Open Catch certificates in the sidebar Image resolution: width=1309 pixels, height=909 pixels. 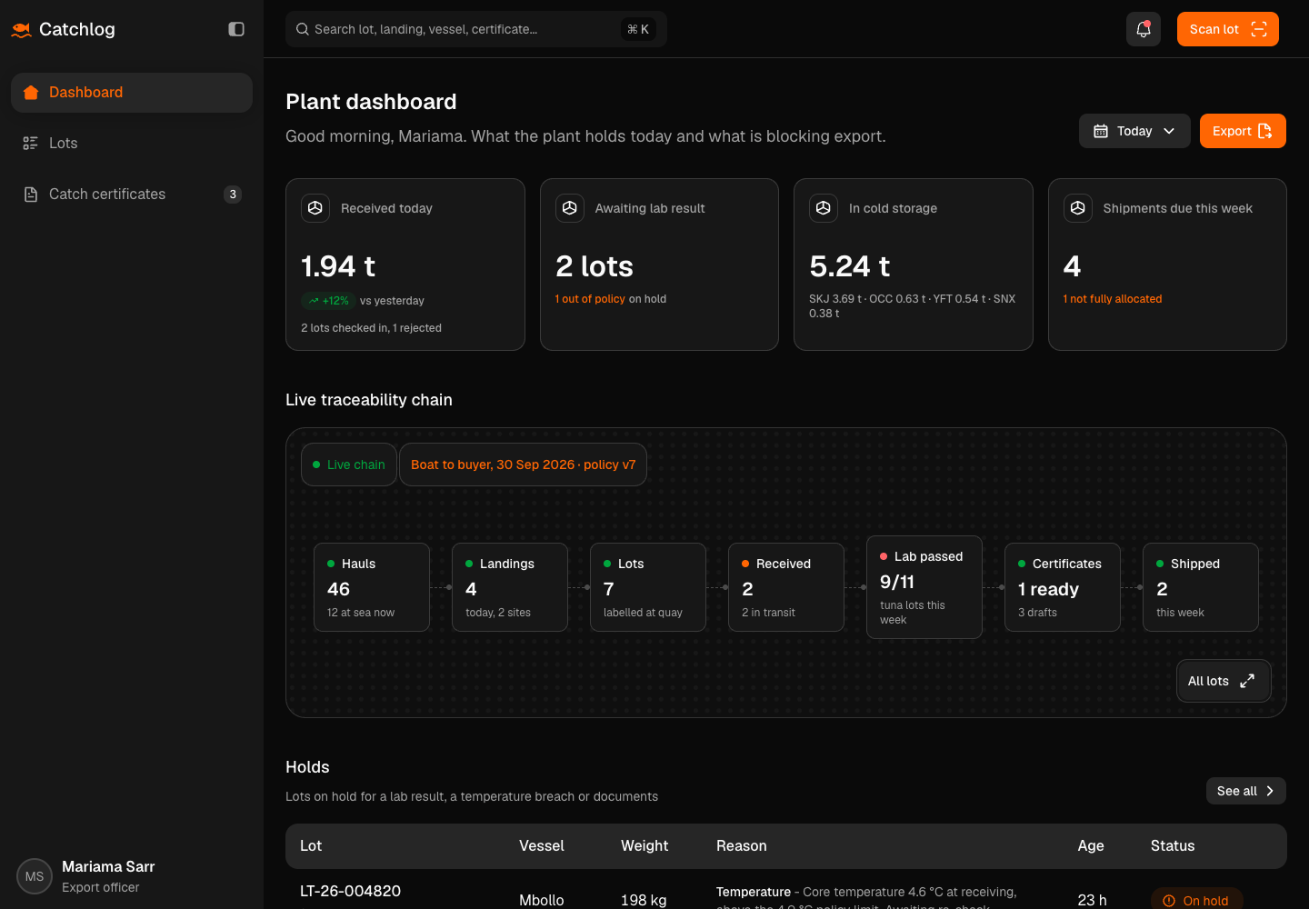pos(132,195)
